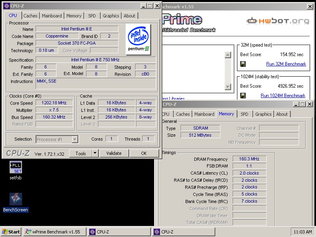This screenshot has height=237, width=316.
Task: Activate the second CPU-Z taskbar button
Action: click(x=184, y=232)
